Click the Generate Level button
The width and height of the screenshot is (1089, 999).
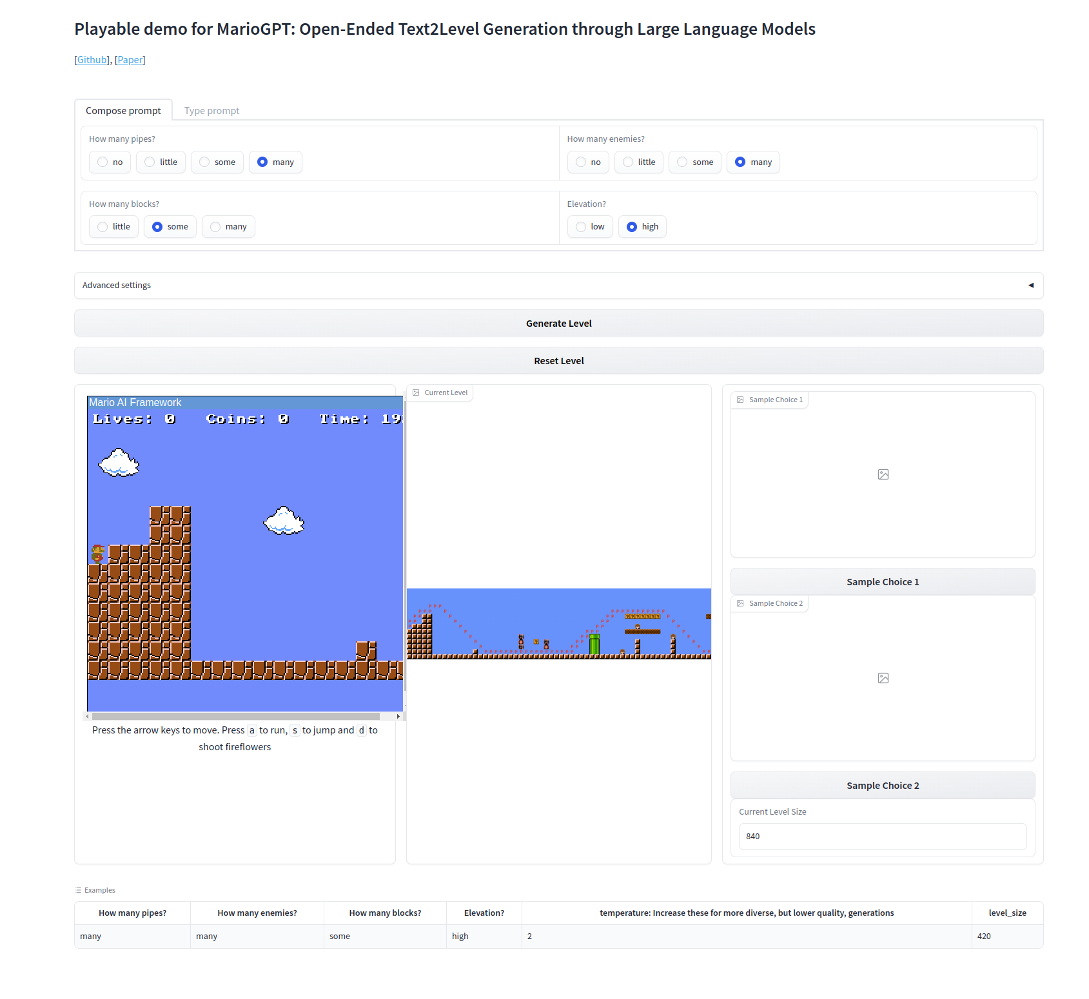(x=558, y=324)
